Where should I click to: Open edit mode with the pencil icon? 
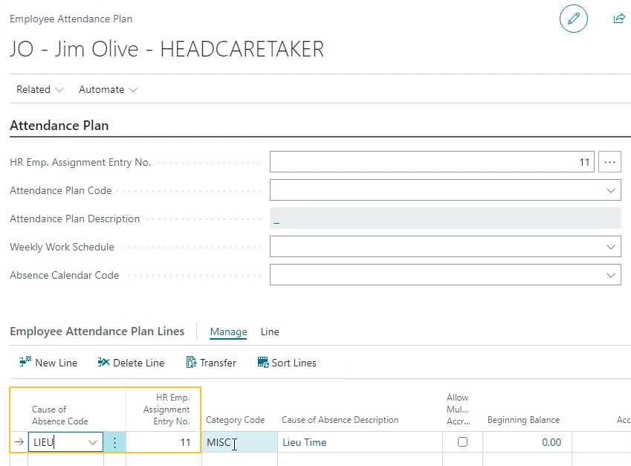point(573,19)
